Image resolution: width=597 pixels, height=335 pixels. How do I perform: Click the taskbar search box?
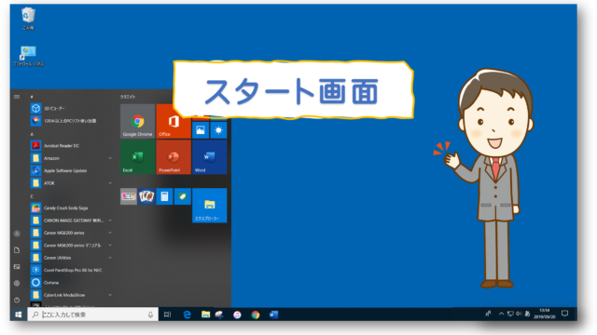[93, 315]
